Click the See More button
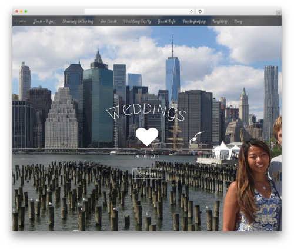Image resolution: width=294 pixels, height=249 pixels. tap(147, 174)
